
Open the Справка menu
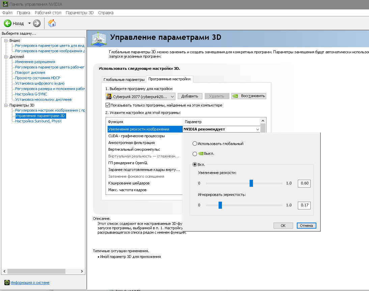point(106,13)
